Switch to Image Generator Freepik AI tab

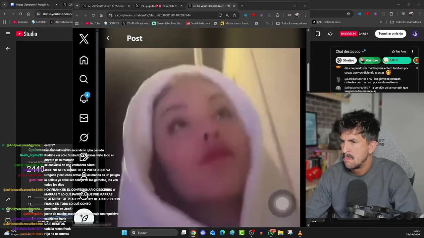coord(34,5)
